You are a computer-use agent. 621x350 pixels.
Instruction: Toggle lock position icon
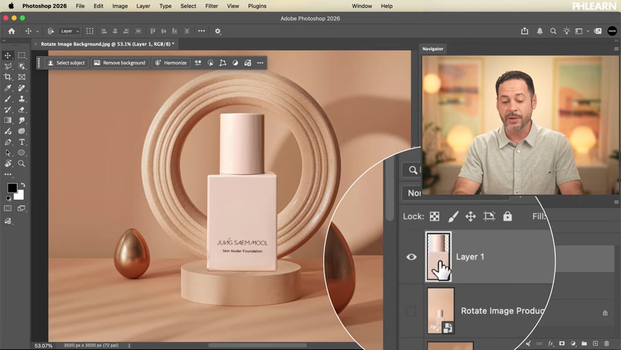click(470, 216)
